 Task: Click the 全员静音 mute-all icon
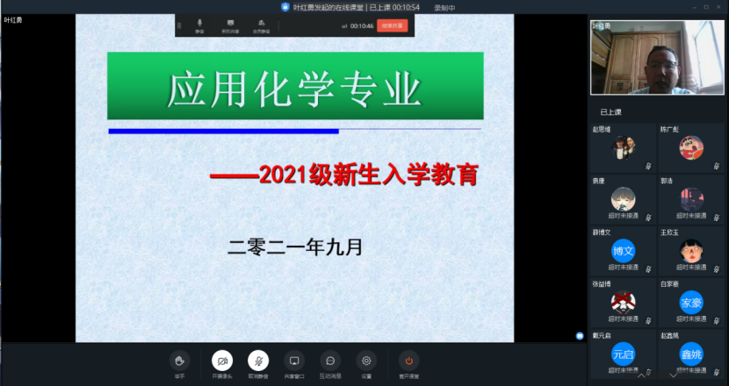pyautogui.click(x=261, y=24)
